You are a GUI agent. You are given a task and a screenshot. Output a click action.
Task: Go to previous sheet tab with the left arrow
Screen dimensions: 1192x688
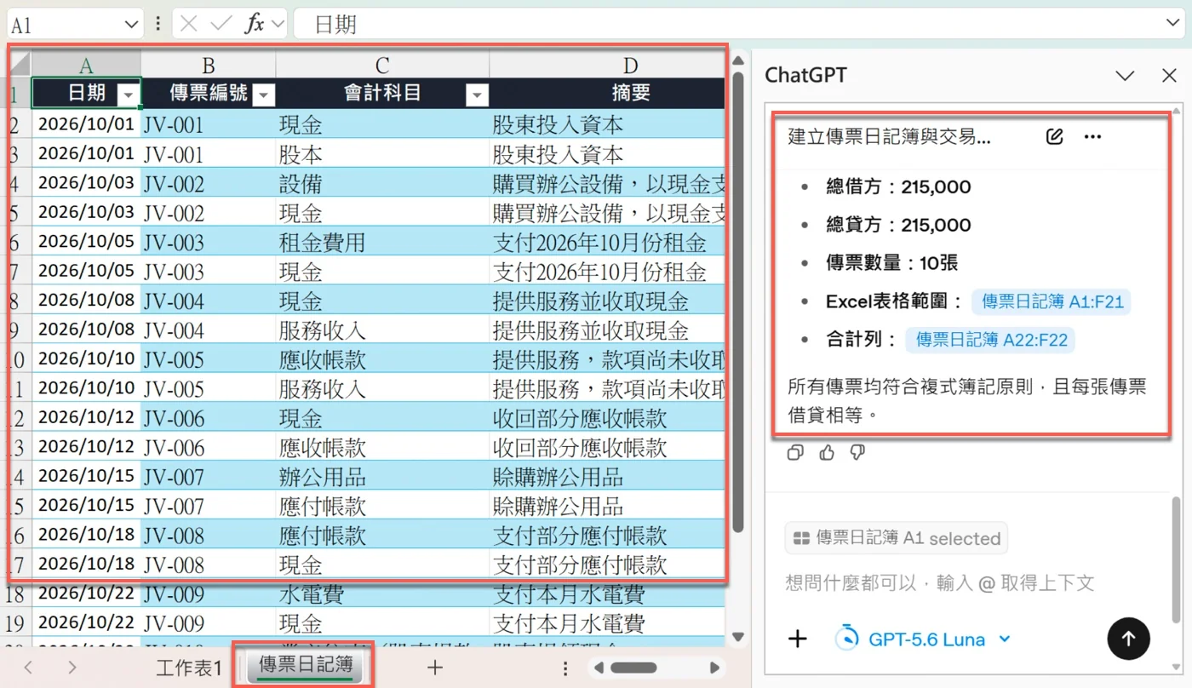(28, 668)
